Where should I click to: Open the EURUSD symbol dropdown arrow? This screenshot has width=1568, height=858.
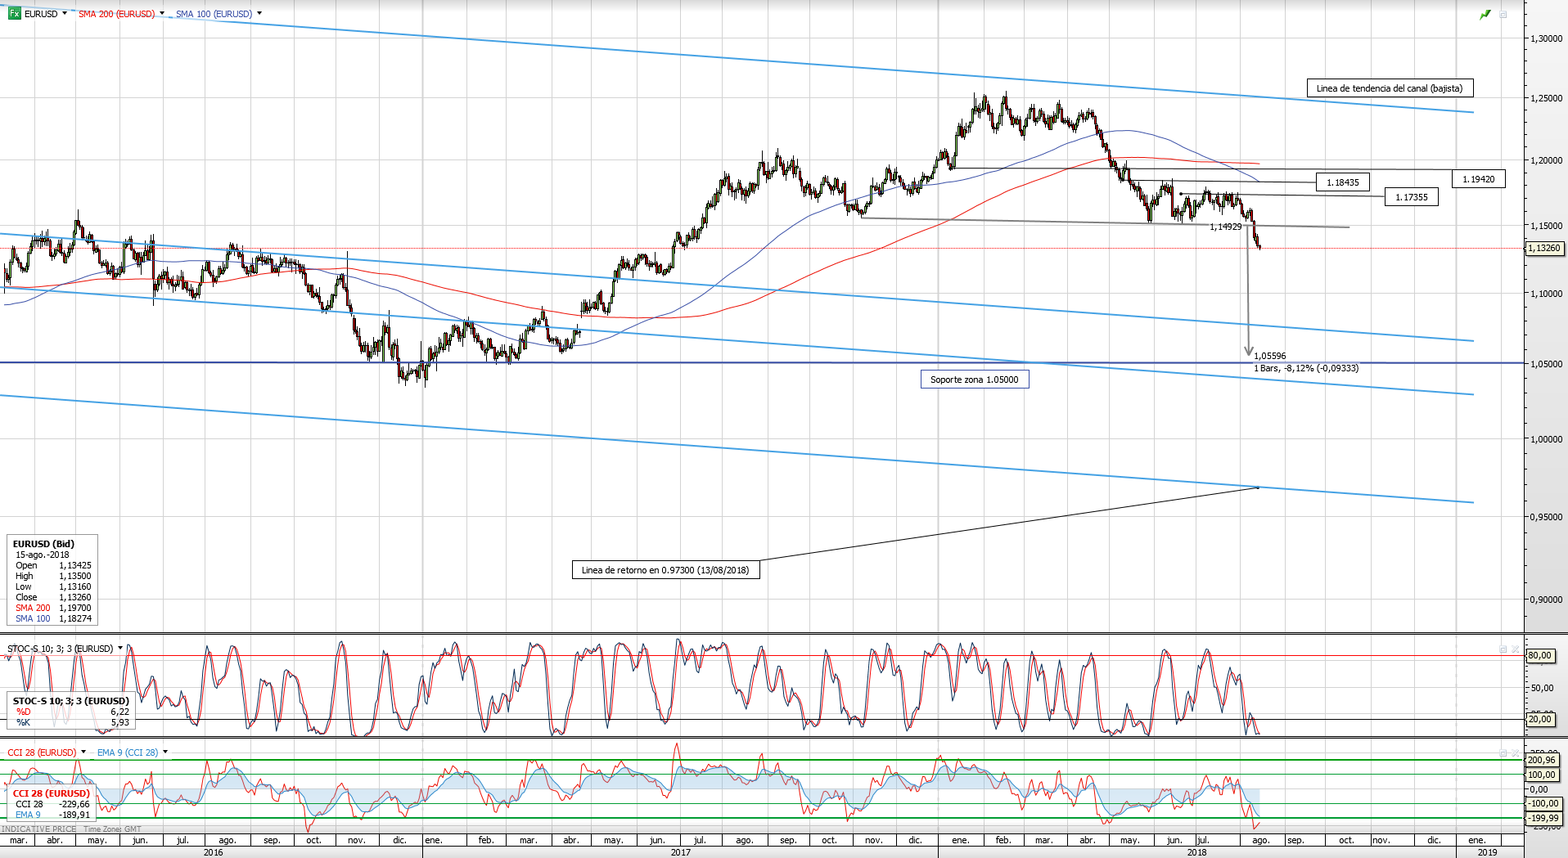[65, 13]
